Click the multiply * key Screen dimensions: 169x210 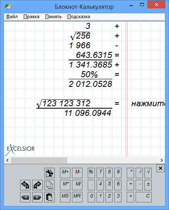point(130,173)
